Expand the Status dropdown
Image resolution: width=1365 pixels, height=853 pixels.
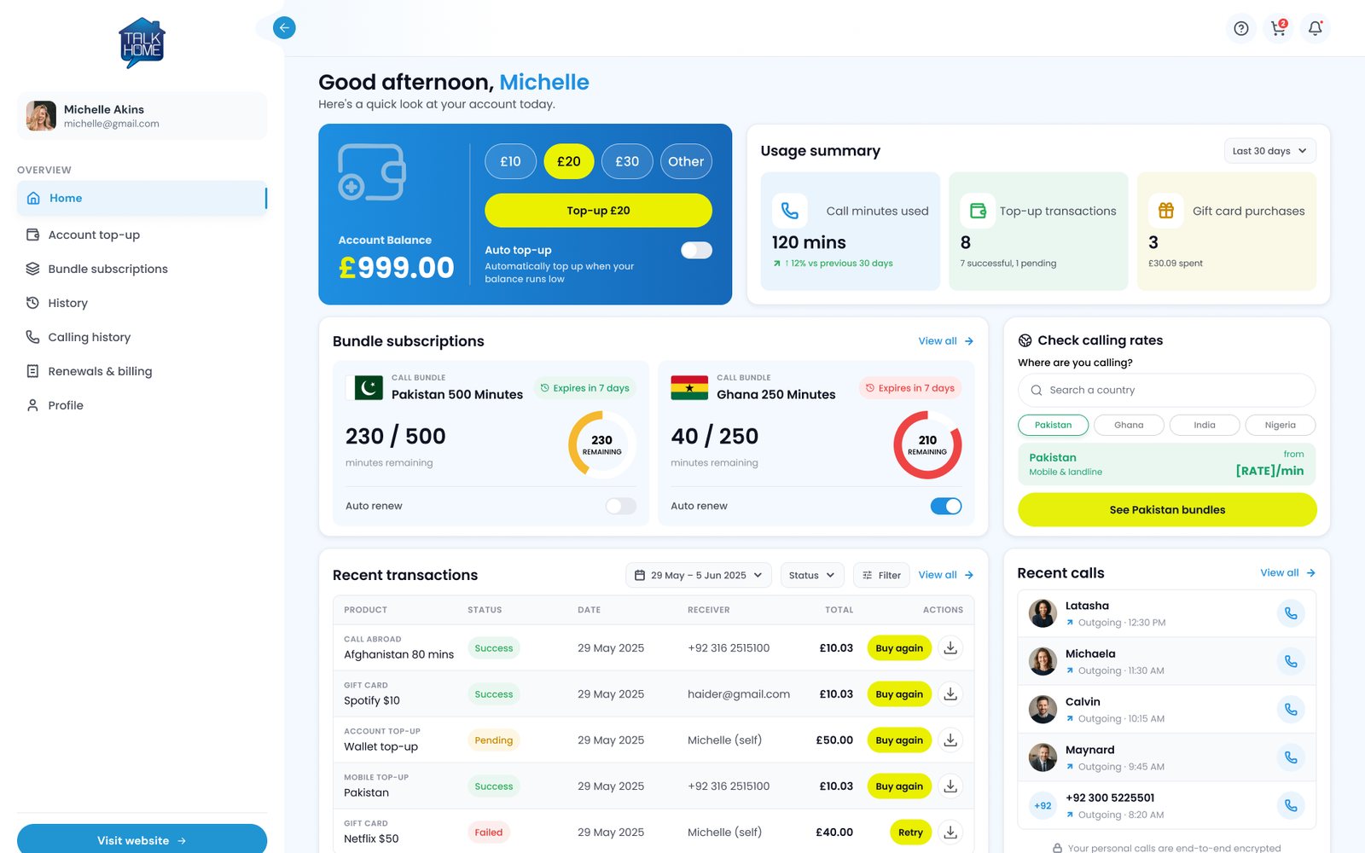[x=811, y=575]
